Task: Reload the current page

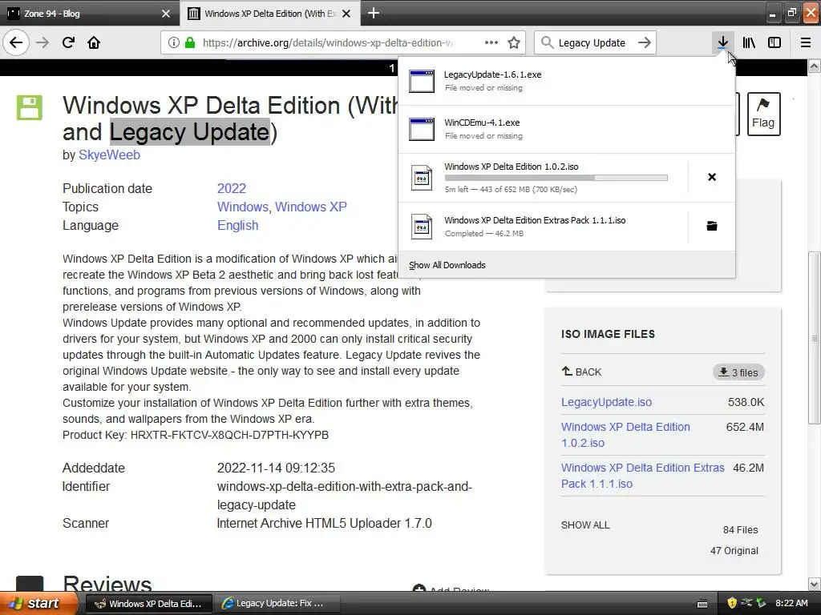Action: click(69, 42)
